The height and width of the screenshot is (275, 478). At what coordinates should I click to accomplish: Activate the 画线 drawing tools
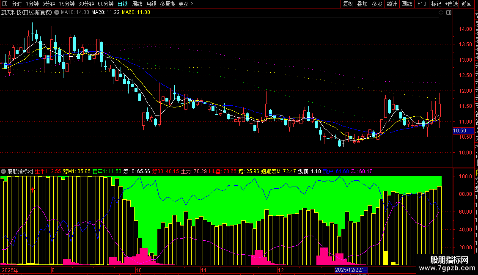point(407,4)
